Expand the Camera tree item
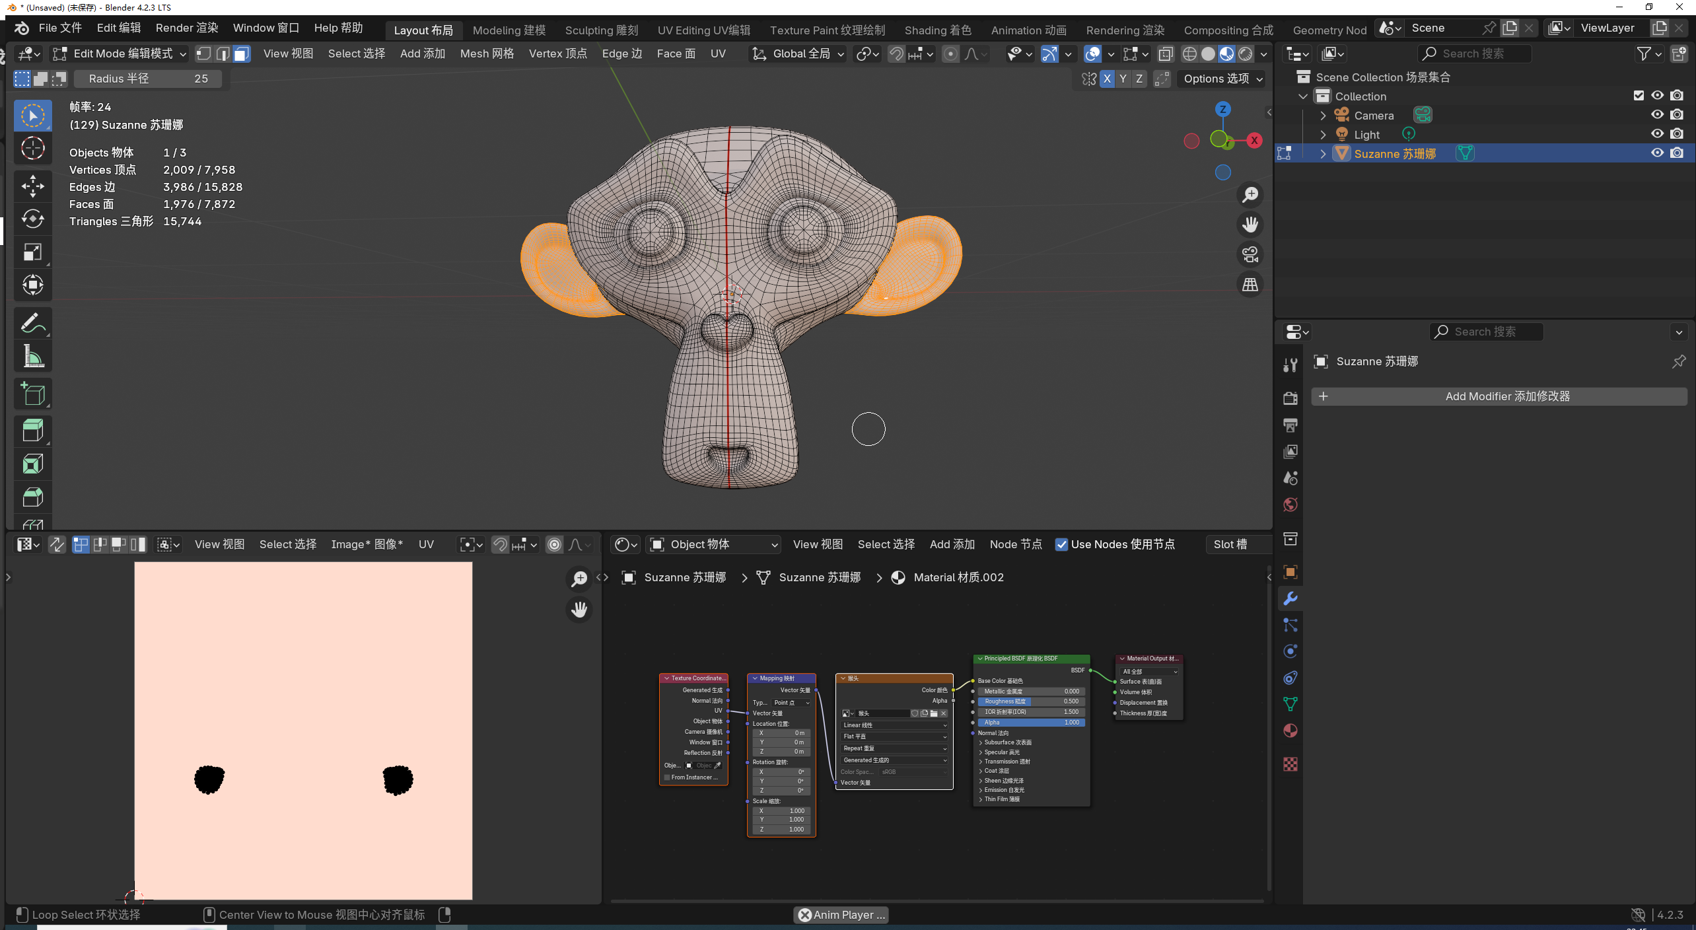 [1323, 116]
